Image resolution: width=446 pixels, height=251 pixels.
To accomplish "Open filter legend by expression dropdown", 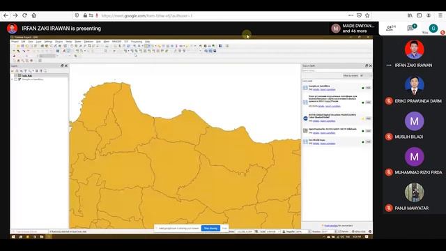I will tap(30, 71).
